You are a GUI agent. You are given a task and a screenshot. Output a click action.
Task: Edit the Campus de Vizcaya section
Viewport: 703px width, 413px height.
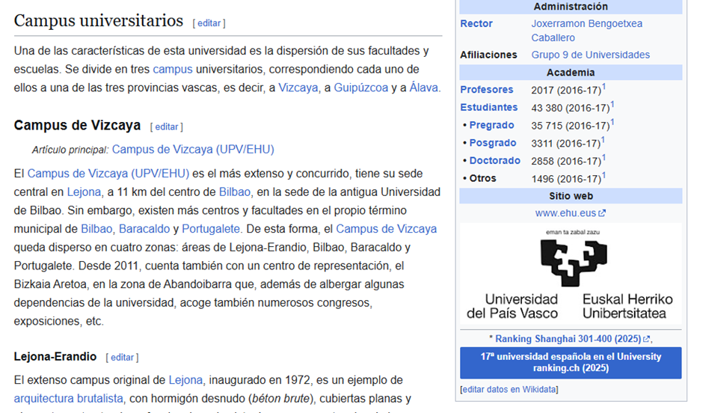pyautogui.click(x=167, y=127)
